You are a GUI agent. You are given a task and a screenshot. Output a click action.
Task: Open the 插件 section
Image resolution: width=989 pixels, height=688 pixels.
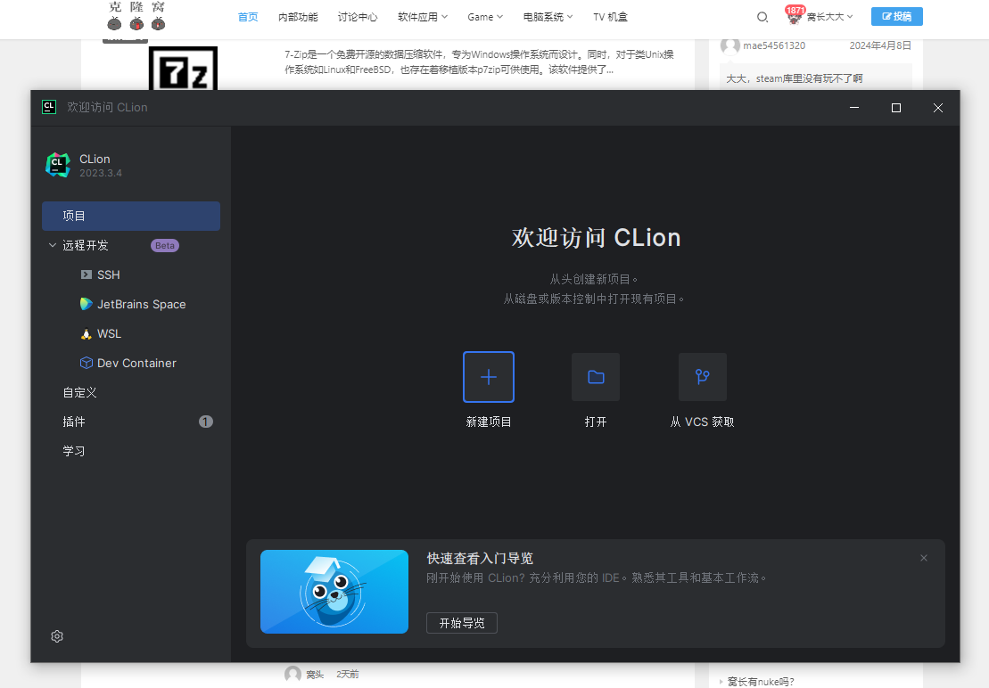click(74, 422)
